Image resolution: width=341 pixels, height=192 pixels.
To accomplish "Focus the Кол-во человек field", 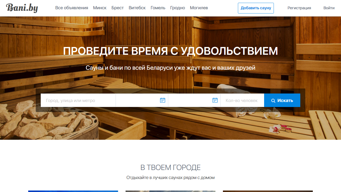I will tap(242, 100).
